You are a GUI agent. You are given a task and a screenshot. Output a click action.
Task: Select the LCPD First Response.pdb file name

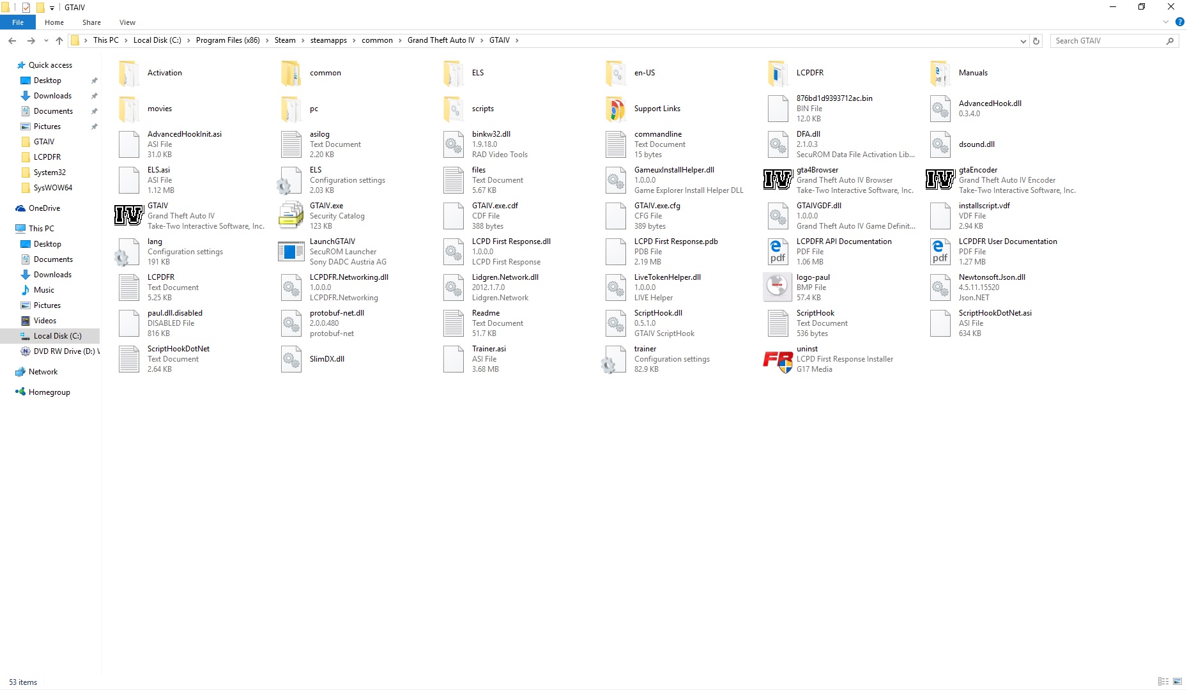click(676, 241)
